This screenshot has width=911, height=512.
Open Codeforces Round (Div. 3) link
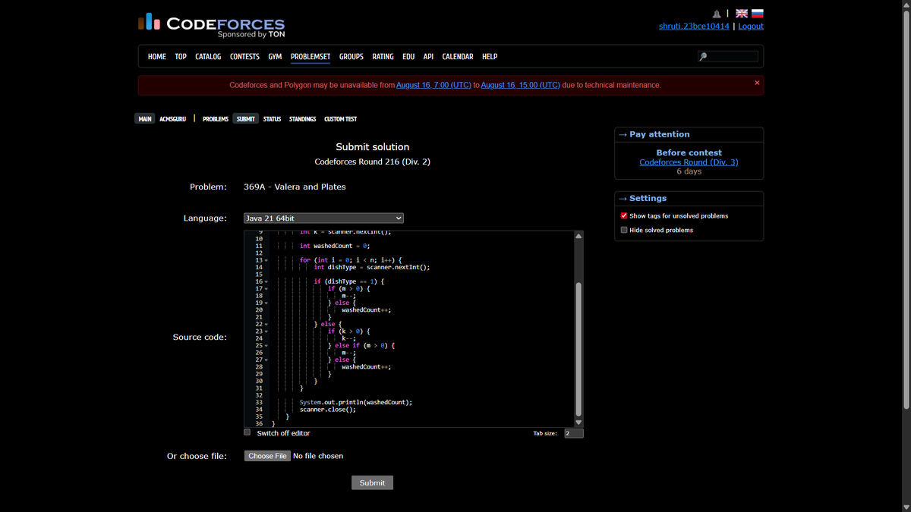(x=689, y=162)
